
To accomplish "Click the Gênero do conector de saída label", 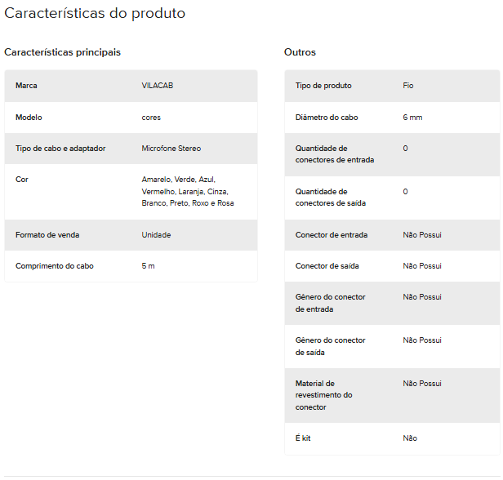I will 330,346.
